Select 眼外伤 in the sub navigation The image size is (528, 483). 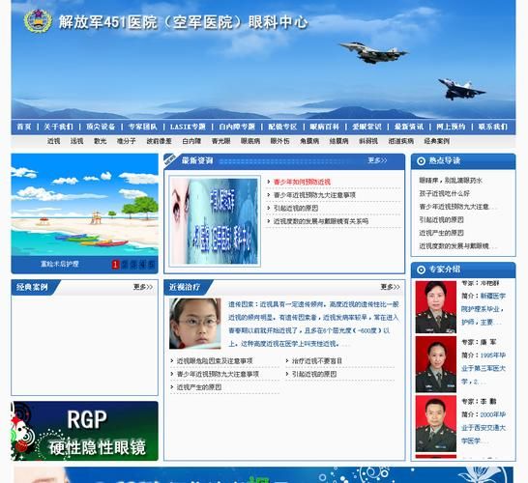(279, 141)
